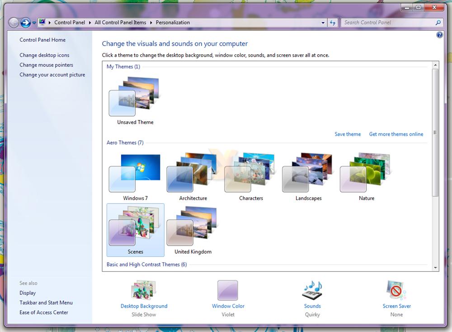
Task: Click the Forward navigation arrow
Action: tap(26, 23)
